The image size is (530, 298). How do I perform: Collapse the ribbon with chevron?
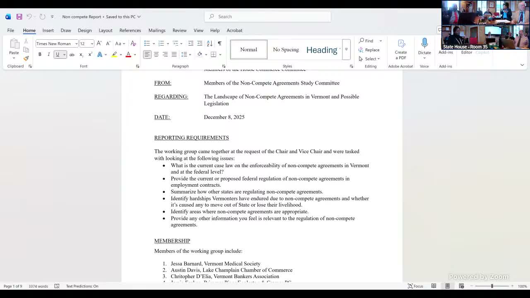pos(522,65)
